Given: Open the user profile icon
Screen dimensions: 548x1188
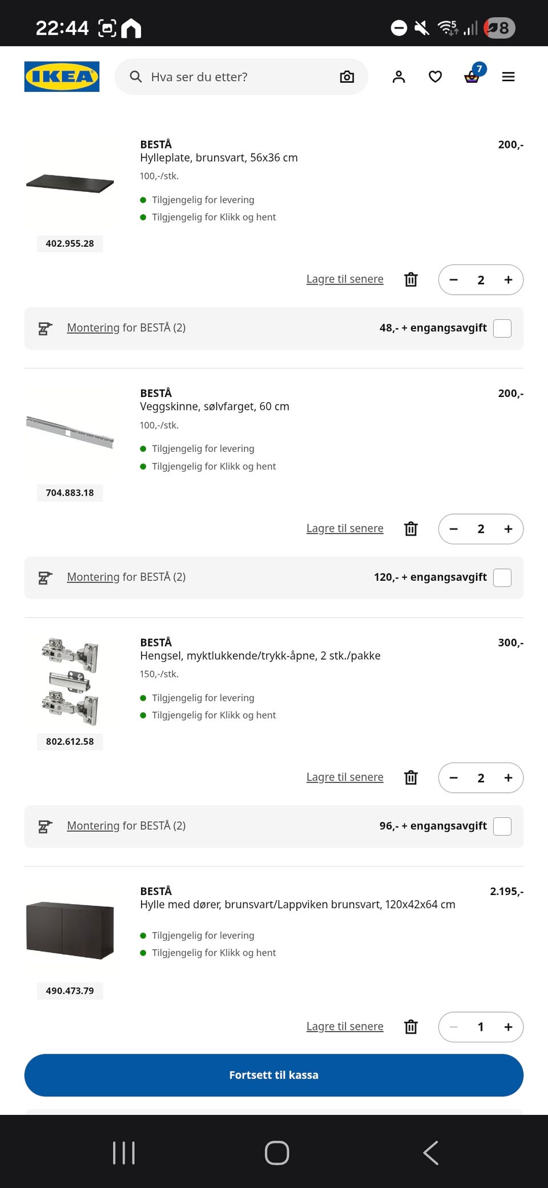Looking at the screenshot, I should coord(398,77).
